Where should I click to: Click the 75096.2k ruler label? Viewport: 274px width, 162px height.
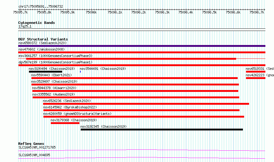[x=139, y=12]
